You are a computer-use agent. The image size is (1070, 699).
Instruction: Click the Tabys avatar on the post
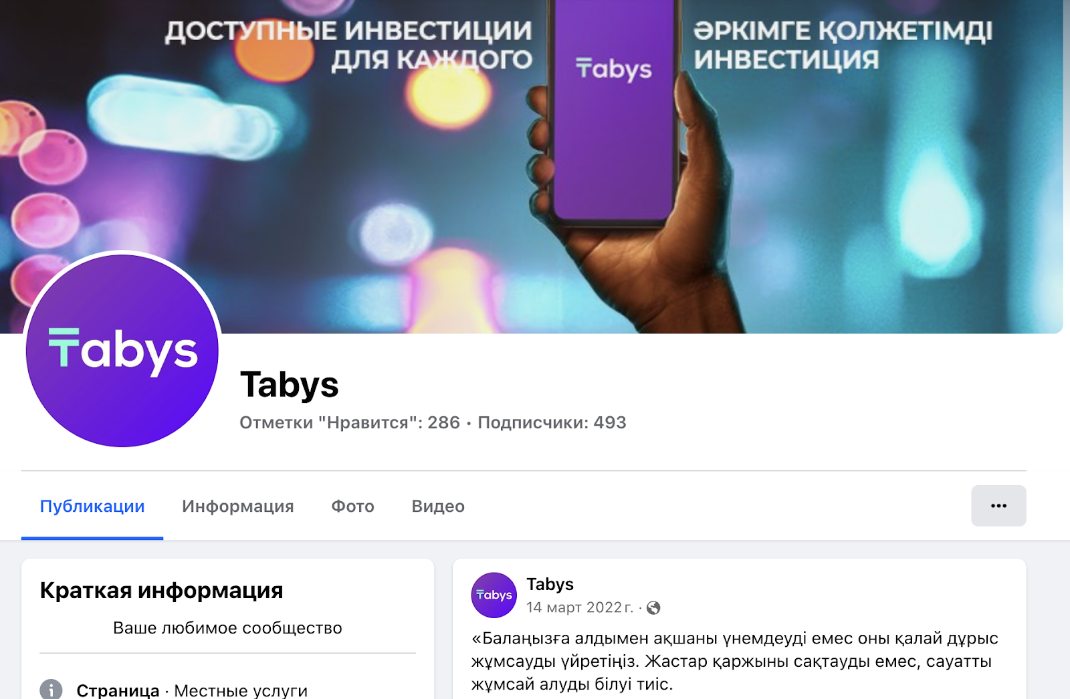click(494, 595)
